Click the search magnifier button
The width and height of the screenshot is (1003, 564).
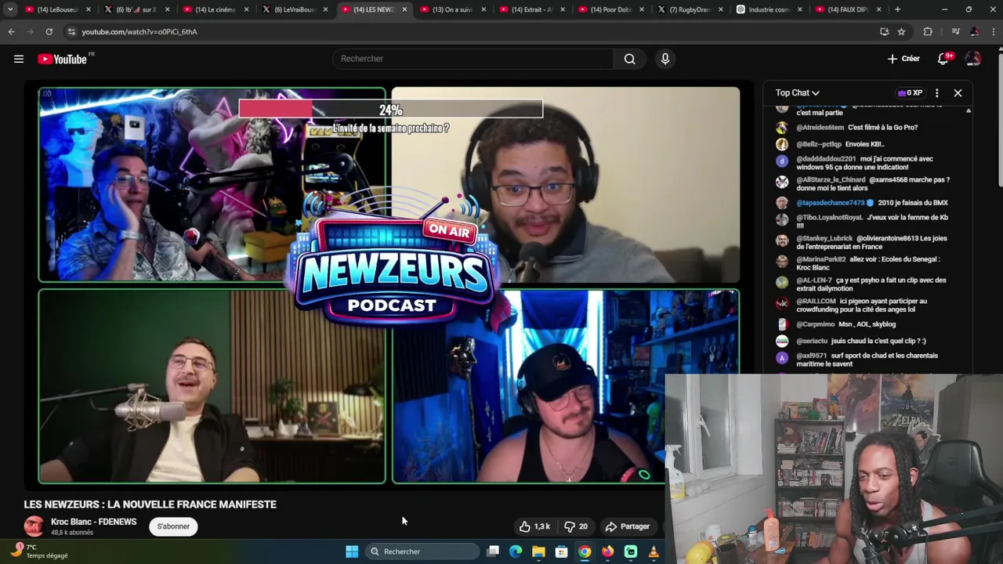(x=629, y=59)
